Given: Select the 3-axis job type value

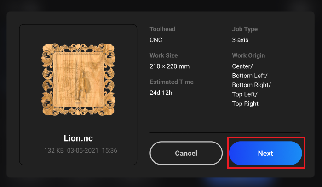Looking at the screenshot, I should (240, 40).
